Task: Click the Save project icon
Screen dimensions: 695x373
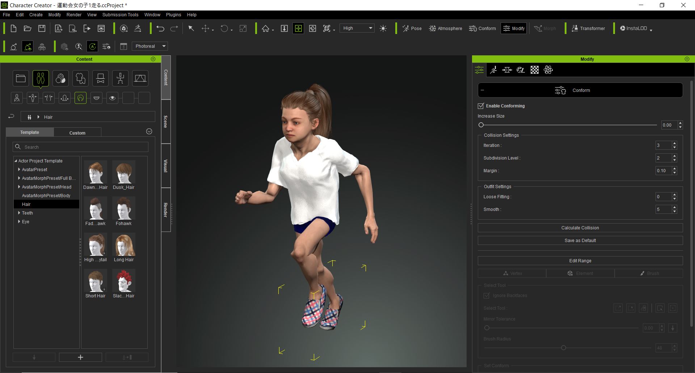Action: click(x=42, y=29)
